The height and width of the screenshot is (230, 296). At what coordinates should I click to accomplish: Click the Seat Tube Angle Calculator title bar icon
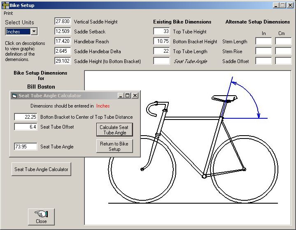click(x=14, y=96)
